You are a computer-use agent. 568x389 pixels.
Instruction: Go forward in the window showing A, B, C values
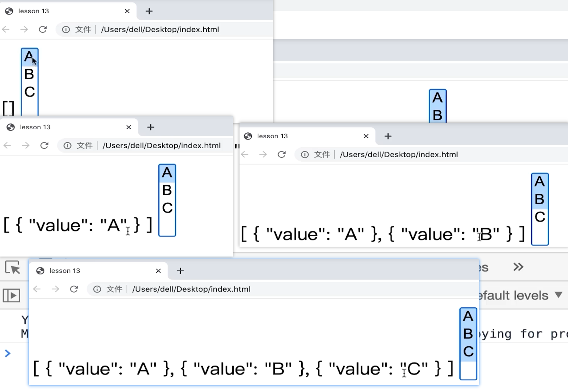pyautogui.click(x=55, y=289)
